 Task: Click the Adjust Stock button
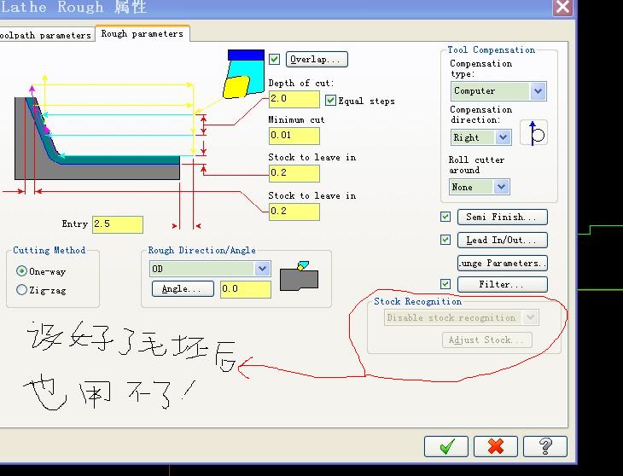pos(487,340)
